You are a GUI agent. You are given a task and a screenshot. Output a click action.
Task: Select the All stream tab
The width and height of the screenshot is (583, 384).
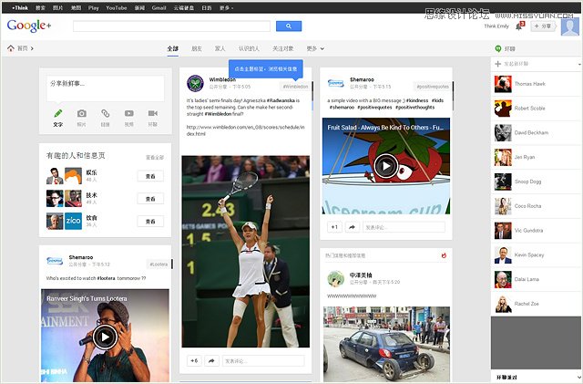(172, 48)
